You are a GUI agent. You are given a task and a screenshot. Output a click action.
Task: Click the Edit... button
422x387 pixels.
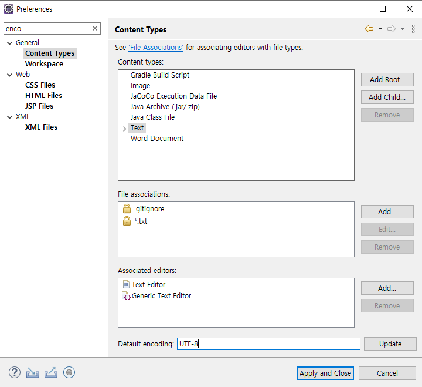387,229
